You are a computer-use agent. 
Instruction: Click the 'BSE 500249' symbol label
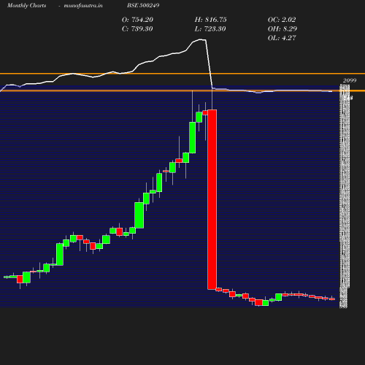pos(143,5)
